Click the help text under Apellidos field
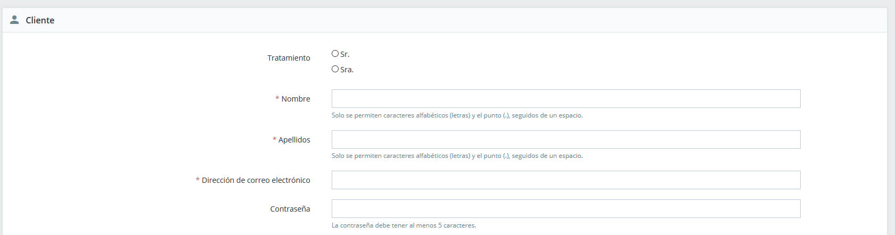The height and width of the screenshot is (235, 895). 457,156
